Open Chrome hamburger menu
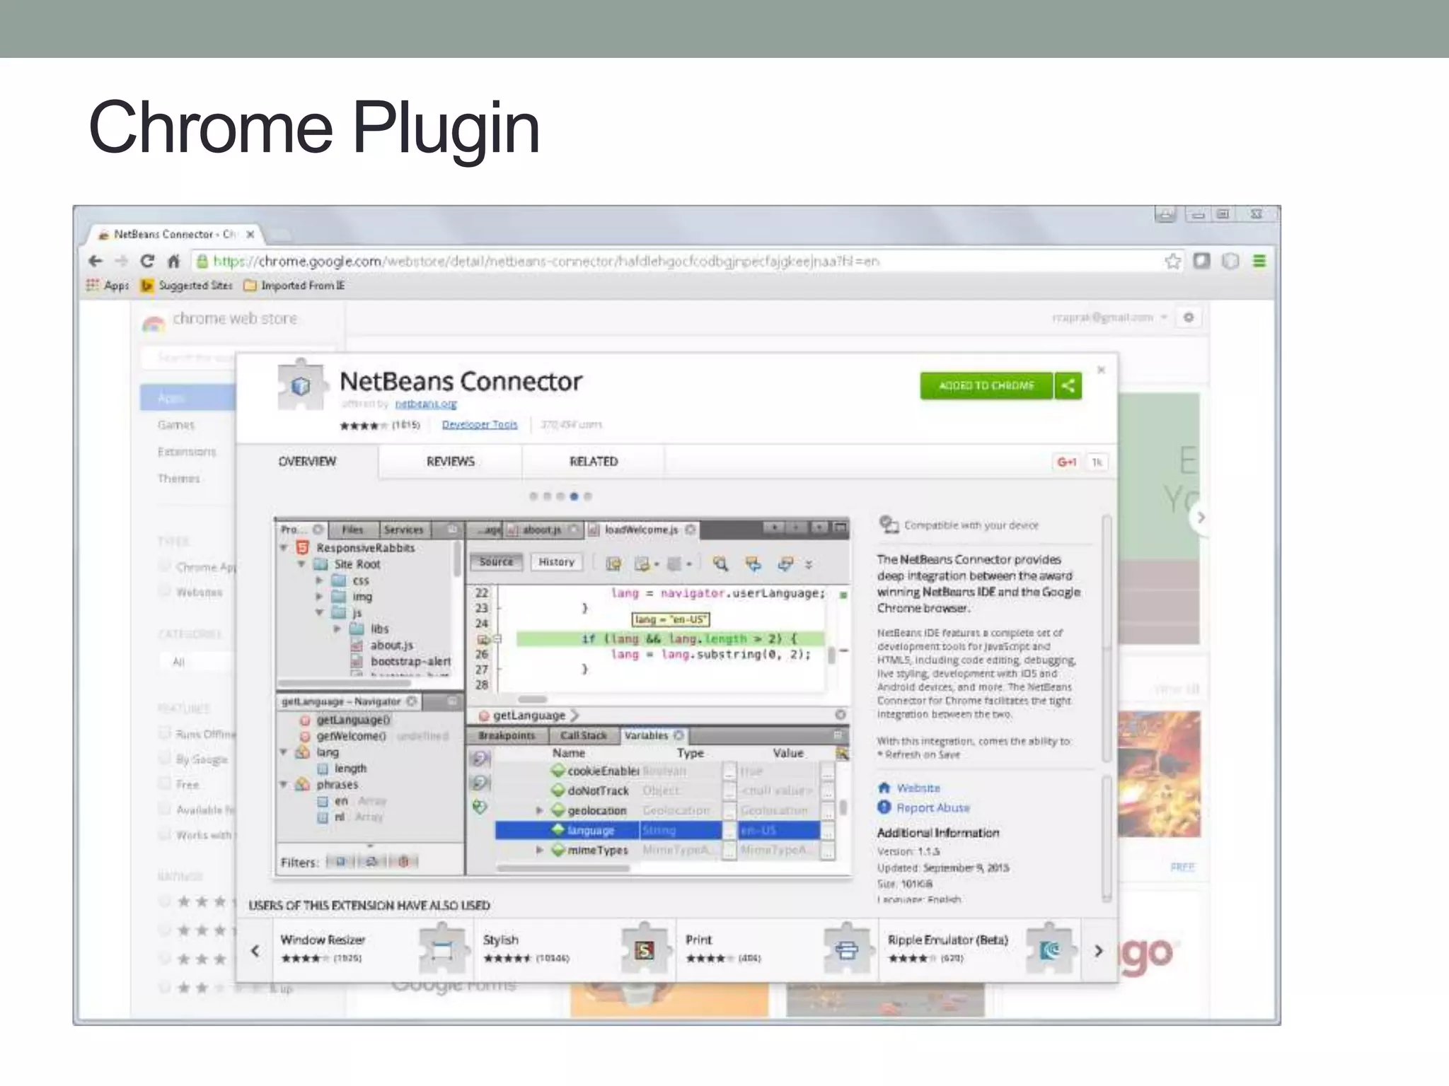Screen dimensions: 1449x1086 click(1259, 261)
